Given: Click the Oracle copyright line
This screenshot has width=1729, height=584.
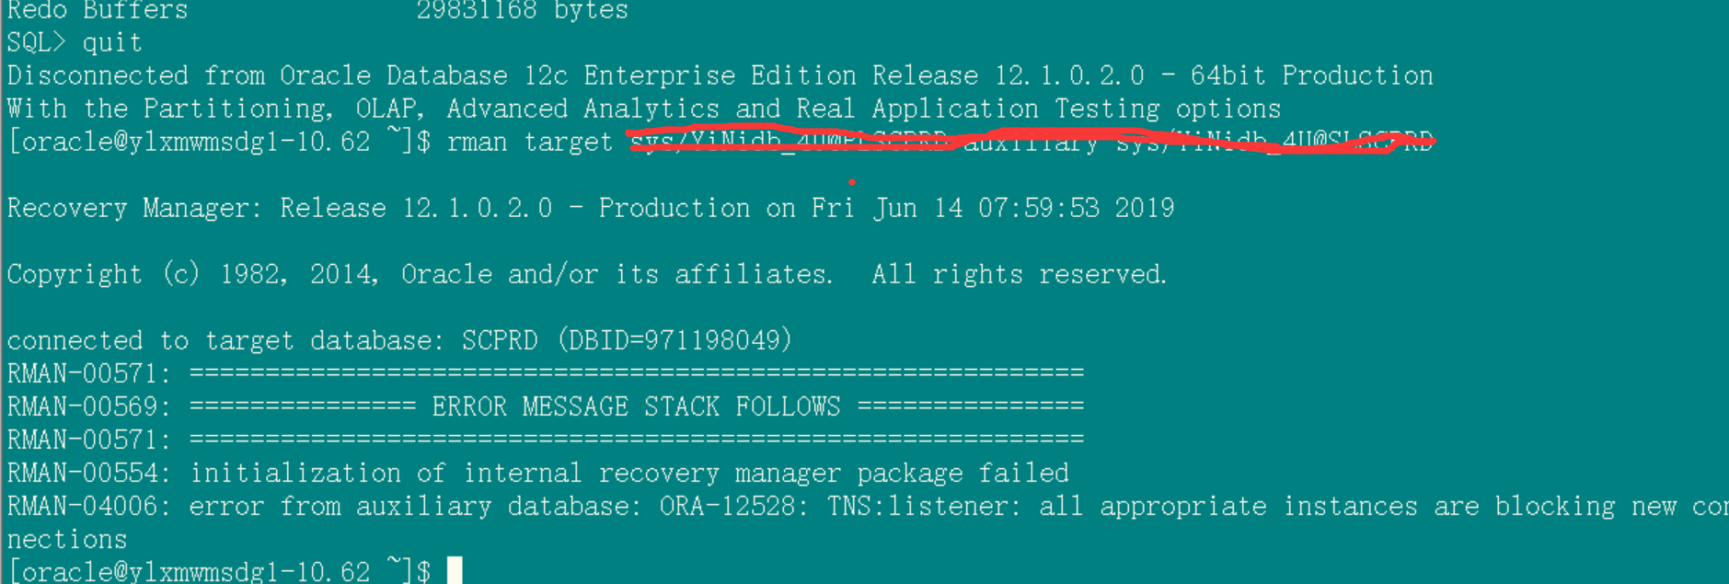Looking at the screenshot, I should tap(586, 275).
